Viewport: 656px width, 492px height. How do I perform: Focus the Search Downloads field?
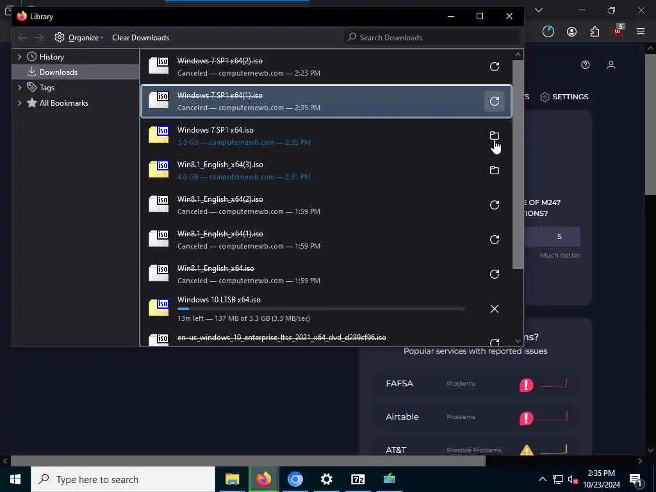pos(432,38)
